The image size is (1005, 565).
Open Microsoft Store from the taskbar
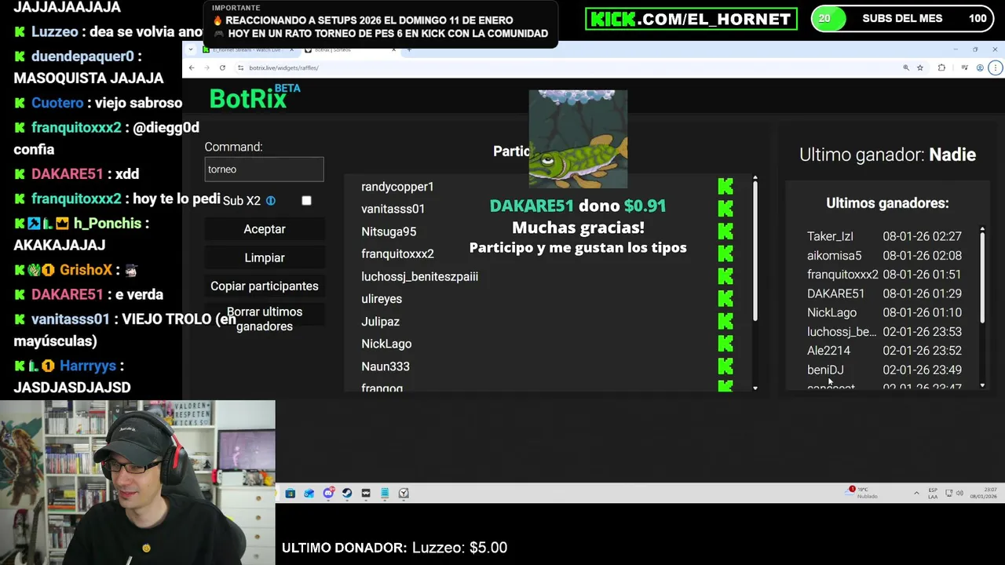point(291,493)
